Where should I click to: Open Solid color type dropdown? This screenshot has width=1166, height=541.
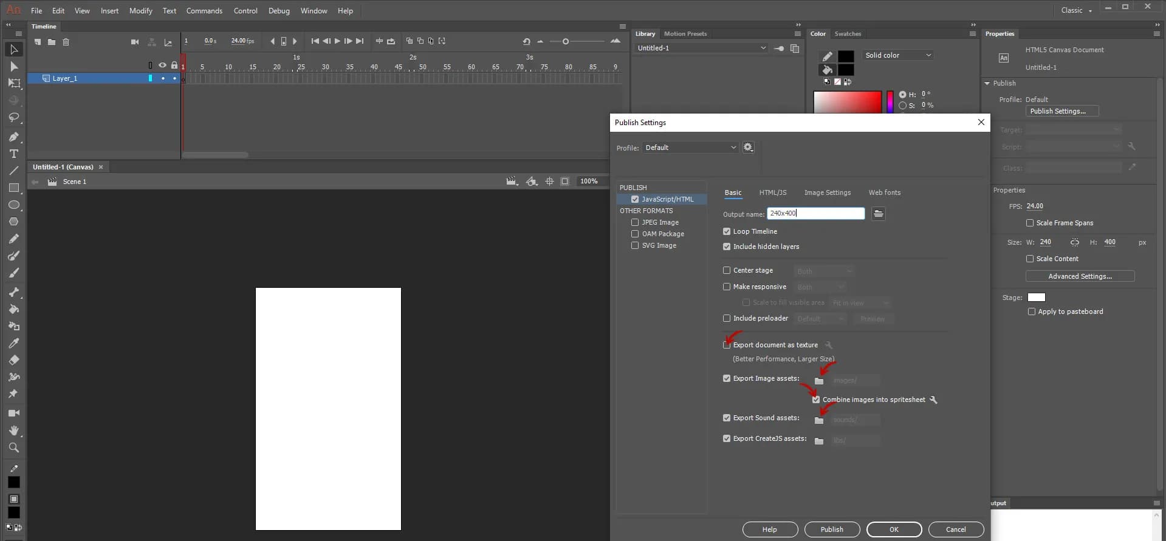pos(897,55)
